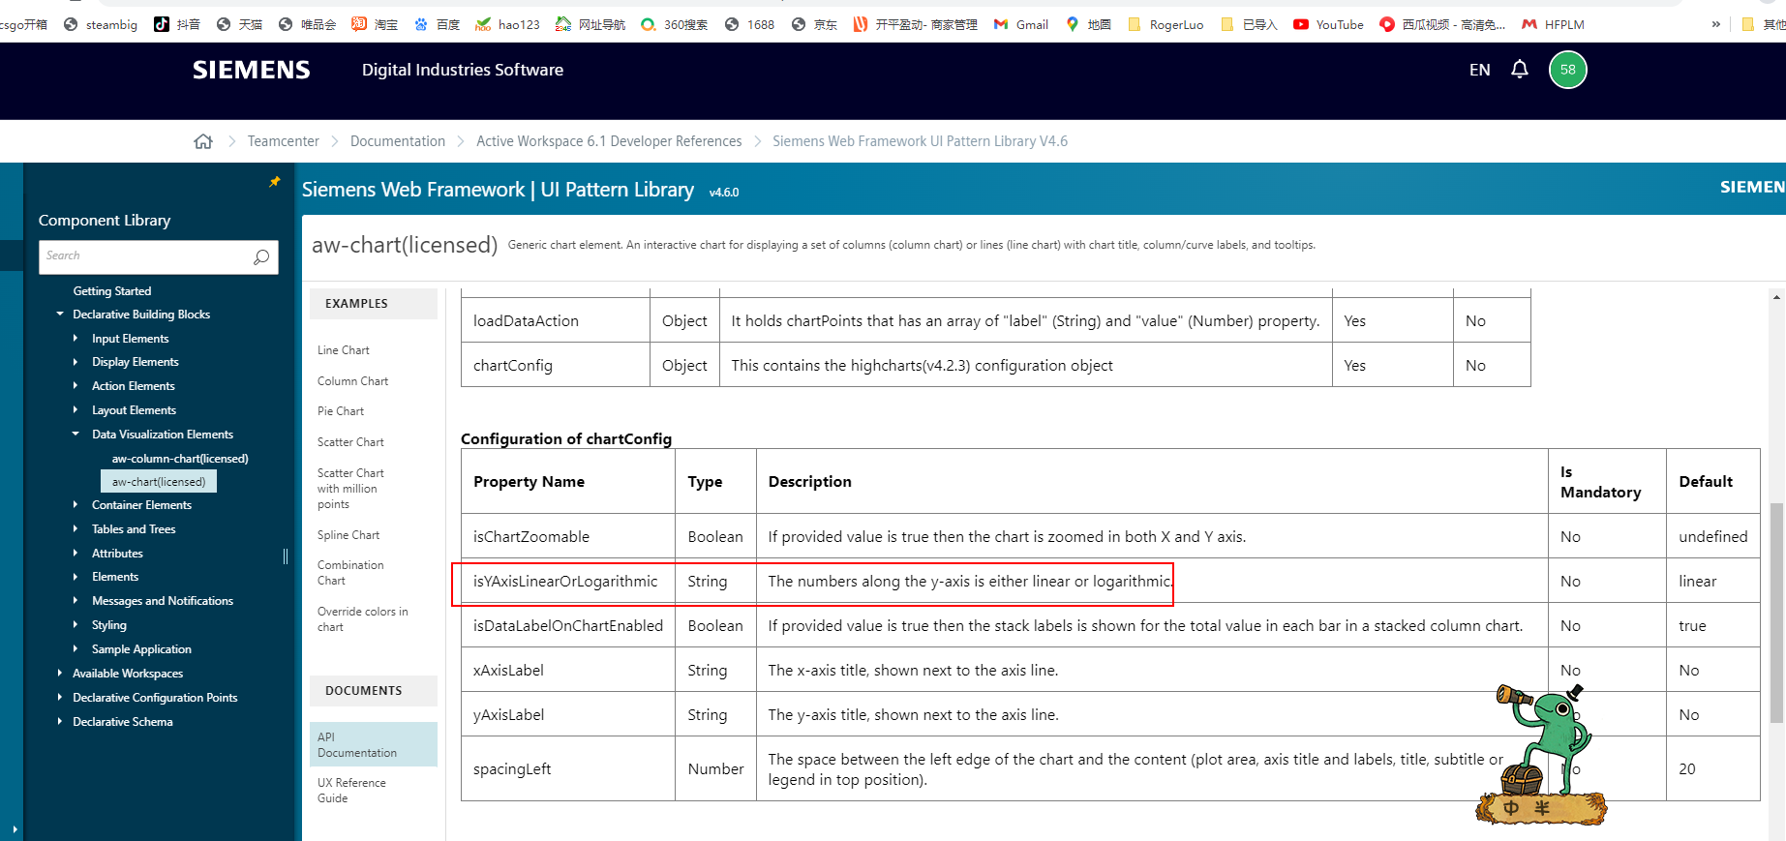The image size is (1786, 841).
Task: Collapse Declarative Building Blocks tree node
Action: 60,315
